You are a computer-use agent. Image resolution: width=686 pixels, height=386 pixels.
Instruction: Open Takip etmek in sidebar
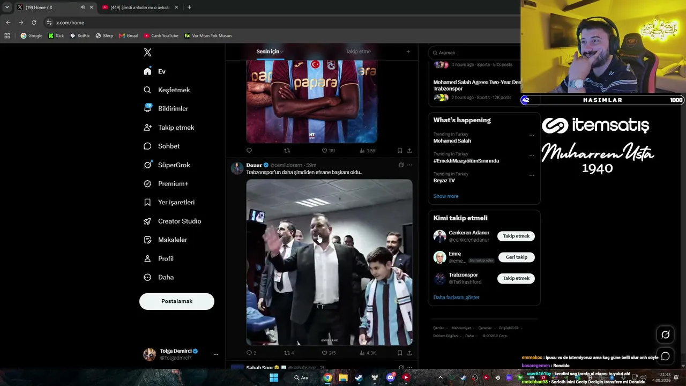coord(169,128)
